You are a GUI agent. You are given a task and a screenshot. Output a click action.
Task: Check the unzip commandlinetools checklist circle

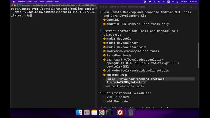coord(104,79)
